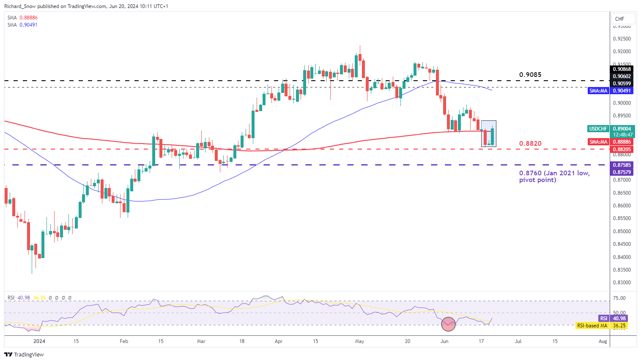Click the Mar time axis label
This screenshot has height=362, width=641.
pos(201,341)
